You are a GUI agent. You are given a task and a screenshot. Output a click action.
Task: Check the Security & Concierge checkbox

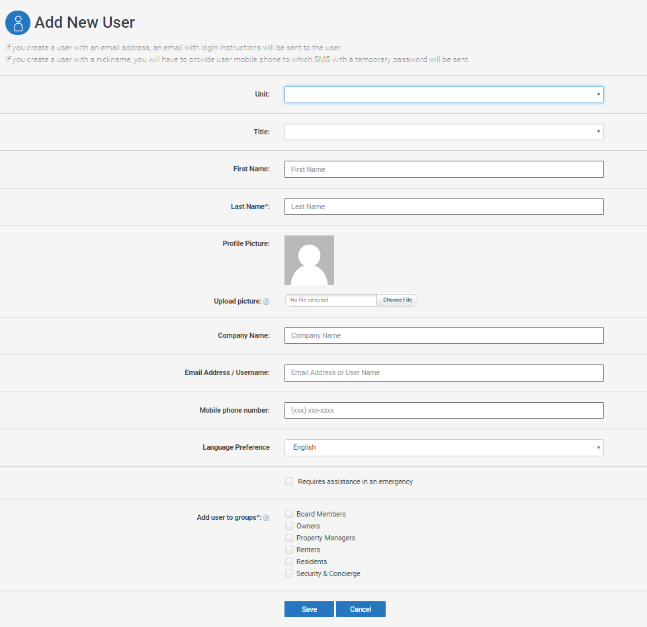click(289, 573)
